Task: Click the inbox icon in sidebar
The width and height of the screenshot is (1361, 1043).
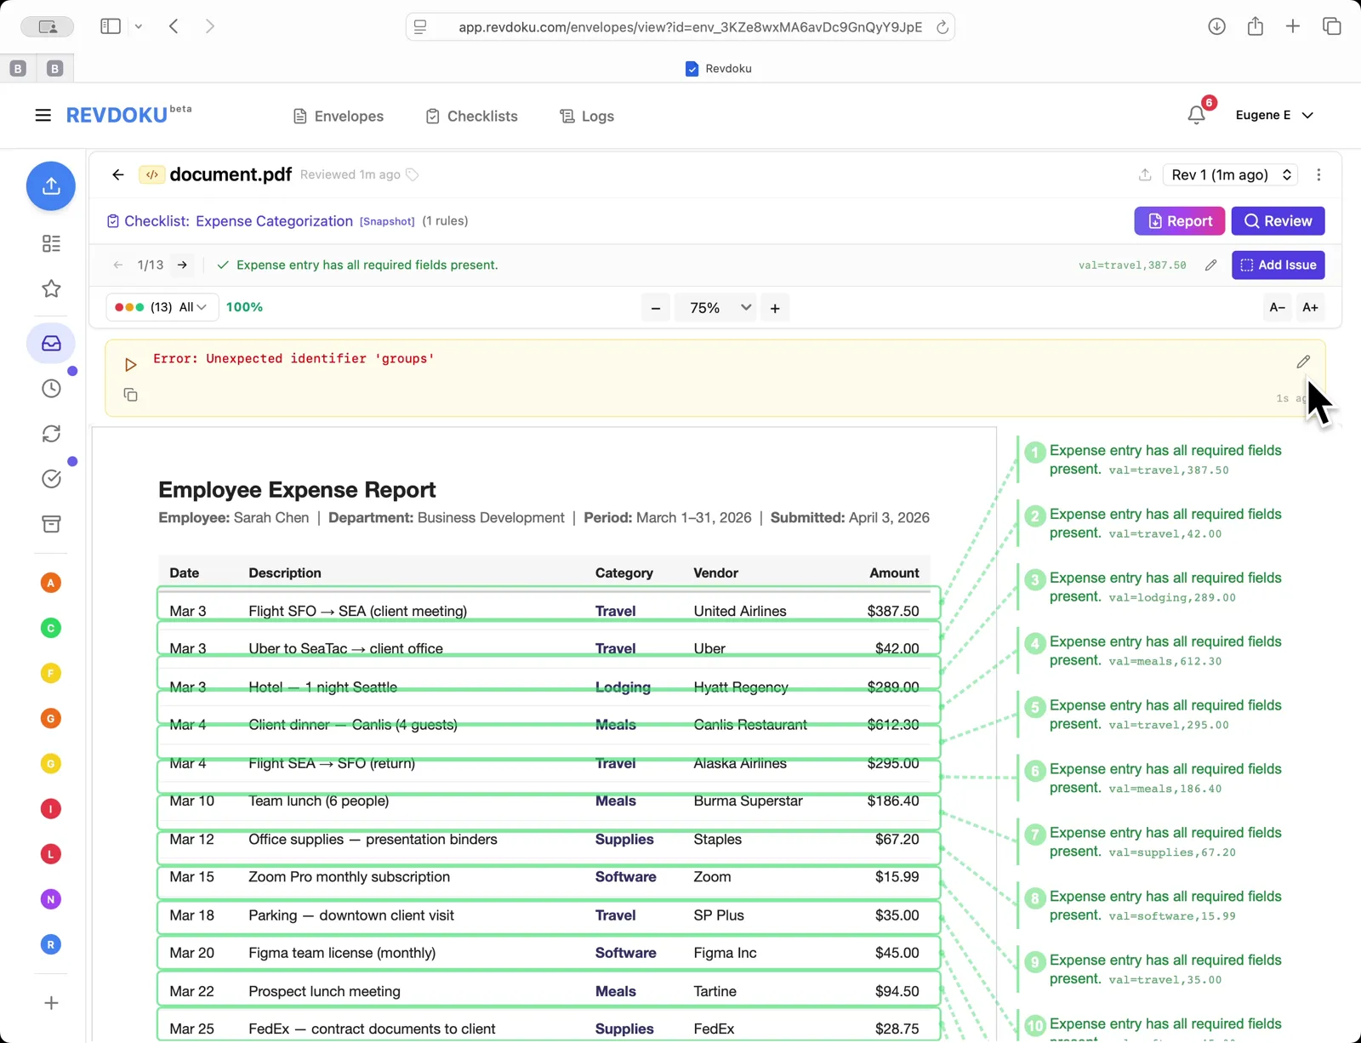Action: pyautogui.click(x=51, y=344)
